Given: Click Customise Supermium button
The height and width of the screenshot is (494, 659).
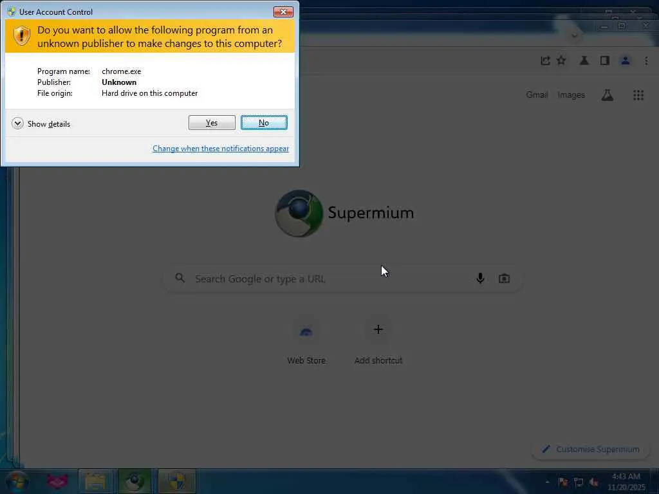Looking at the screenshot, I should point(591,450).
